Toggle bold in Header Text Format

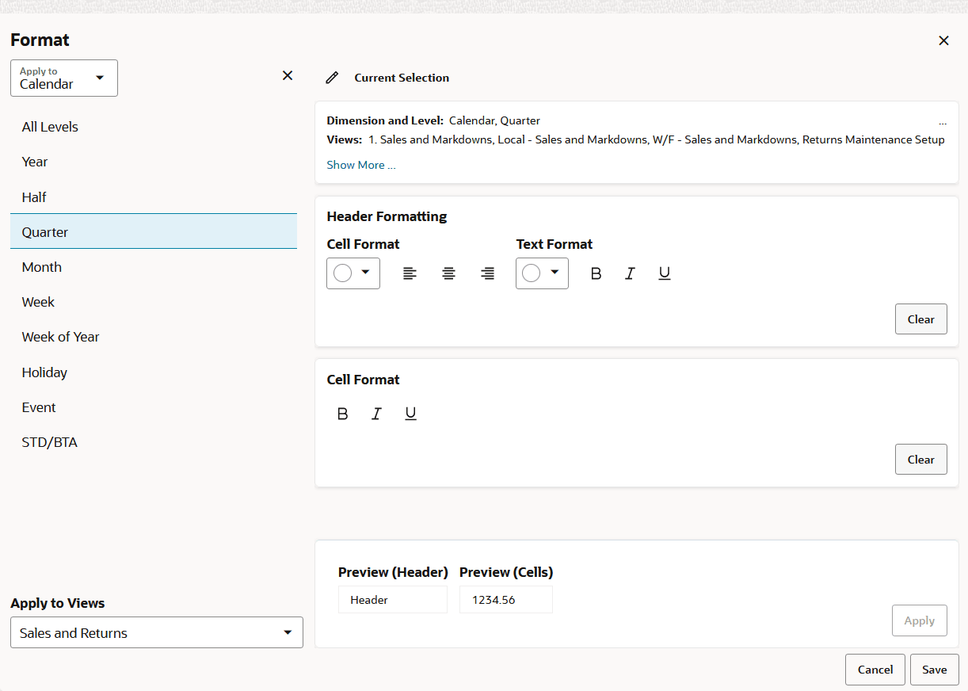coord(596,273)
